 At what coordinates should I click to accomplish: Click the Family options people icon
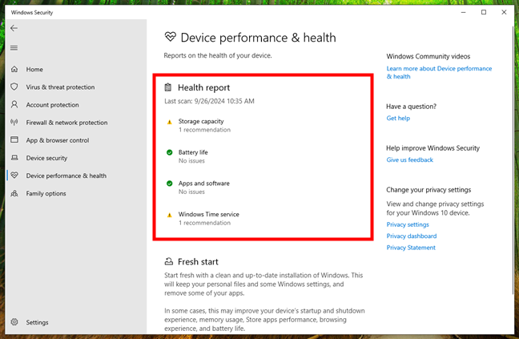[14, 193]
